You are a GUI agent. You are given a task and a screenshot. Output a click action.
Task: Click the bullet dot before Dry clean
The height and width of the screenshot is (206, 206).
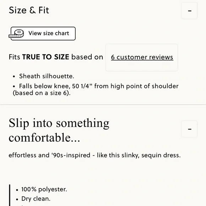[17, 200]
